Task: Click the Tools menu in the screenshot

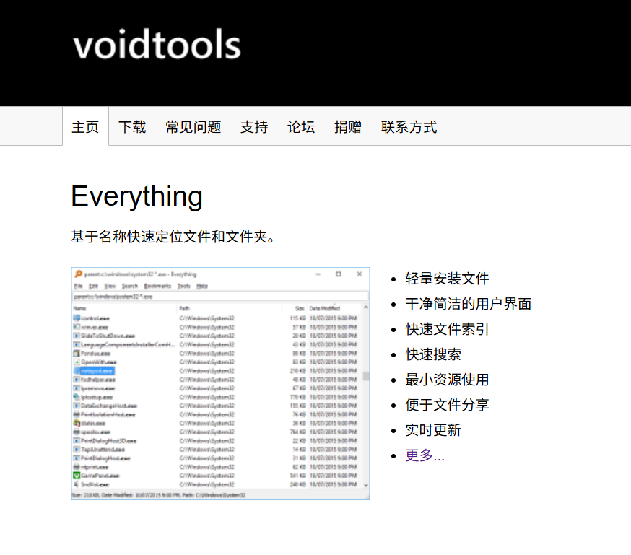Action: (x=183, y=286)
